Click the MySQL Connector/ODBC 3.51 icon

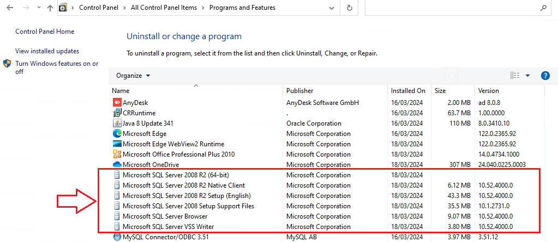pyautogui.click(x=117, y=237)
